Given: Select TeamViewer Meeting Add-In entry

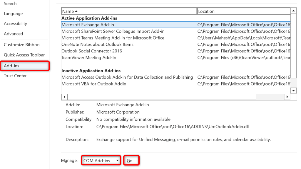Looking at the screenshot, I should [89, 58].
